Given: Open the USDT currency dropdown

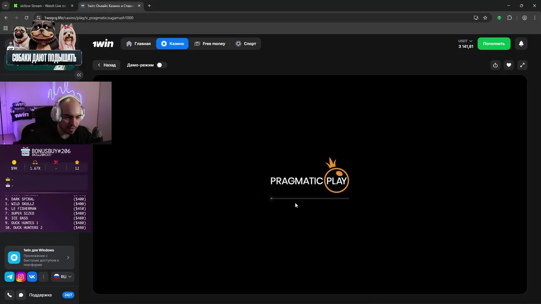Looking at the screenshot, I should 465,41.
